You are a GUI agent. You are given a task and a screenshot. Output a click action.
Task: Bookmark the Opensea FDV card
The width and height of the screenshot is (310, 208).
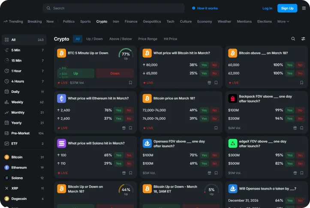pyautogui.click(x=216, y=173)
